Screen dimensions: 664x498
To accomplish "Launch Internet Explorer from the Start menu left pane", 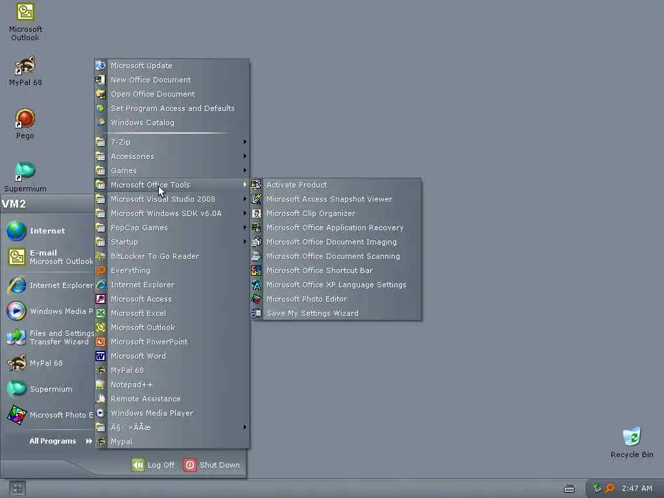I will (x=50, y=285).
